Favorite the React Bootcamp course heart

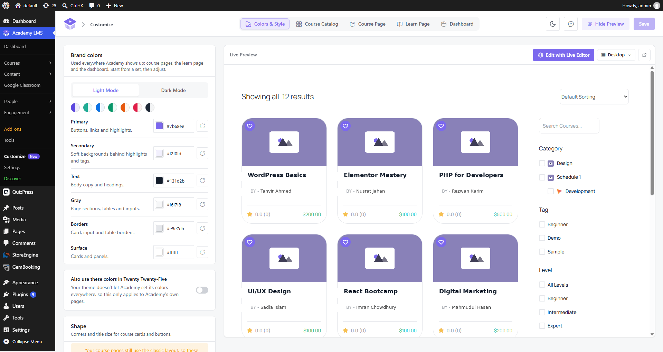345,242
